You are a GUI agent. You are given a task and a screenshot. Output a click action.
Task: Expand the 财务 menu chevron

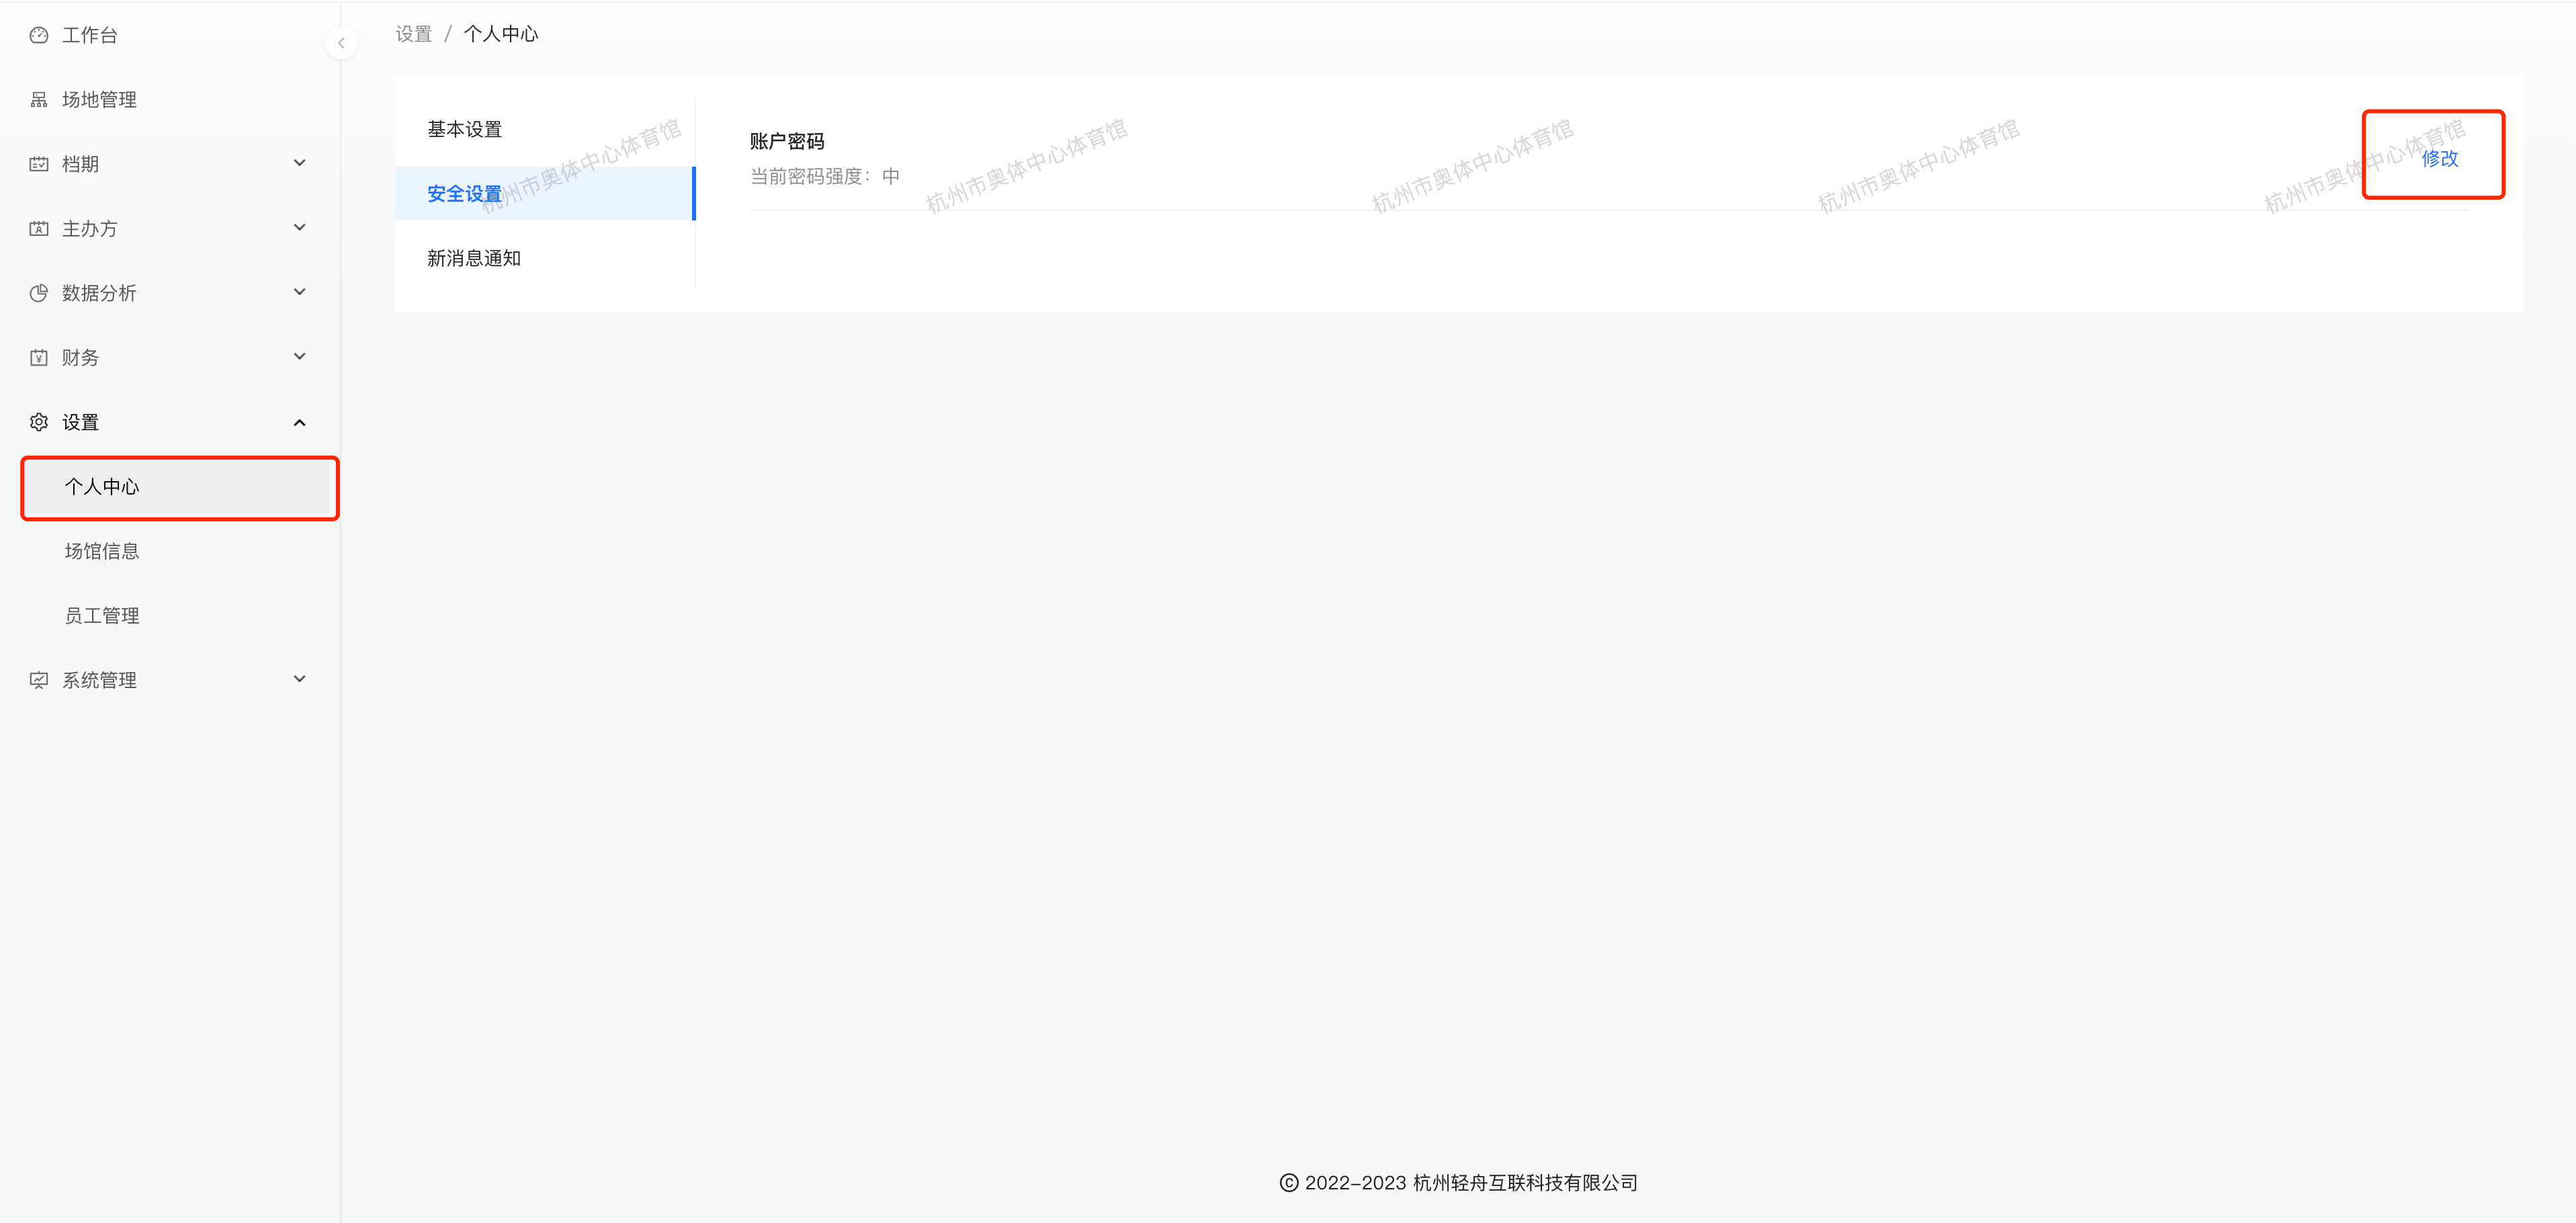299,357
